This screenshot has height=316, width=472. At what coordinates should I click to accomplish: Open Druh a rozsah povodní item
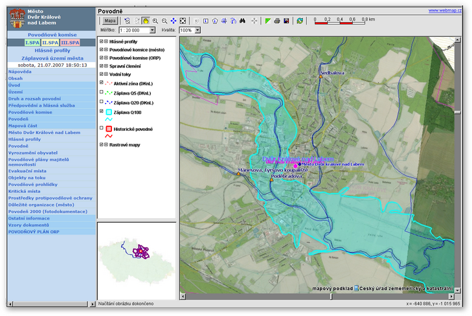tap(34, 98)
